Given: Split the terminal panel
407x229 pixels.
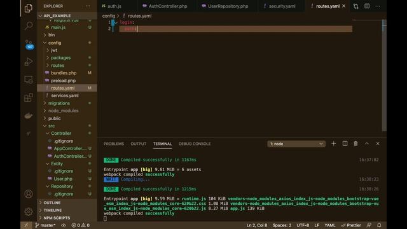Looking at the screenshot, I should pyautogui.click(x=345, y=144).
